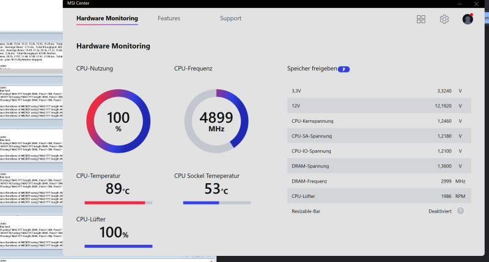Image resolution: width=489 pixels, height=262 pixels.
Task: Select the DRAM-Frequenz row
Action: click(x=379, y=181)
